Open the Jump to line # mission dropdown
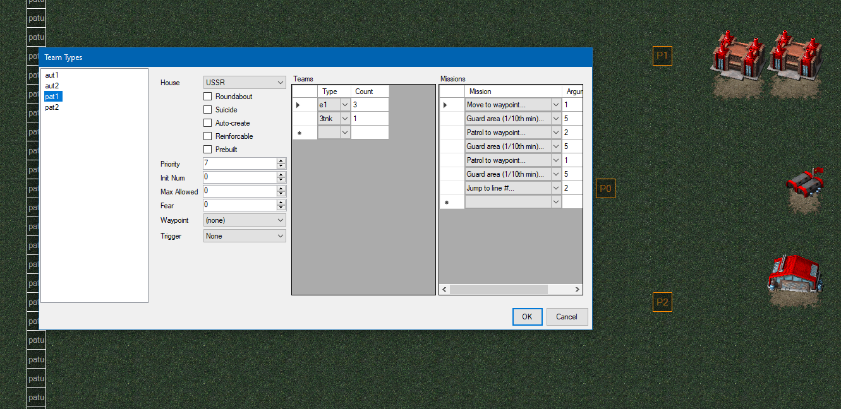 tap(556, 188)
